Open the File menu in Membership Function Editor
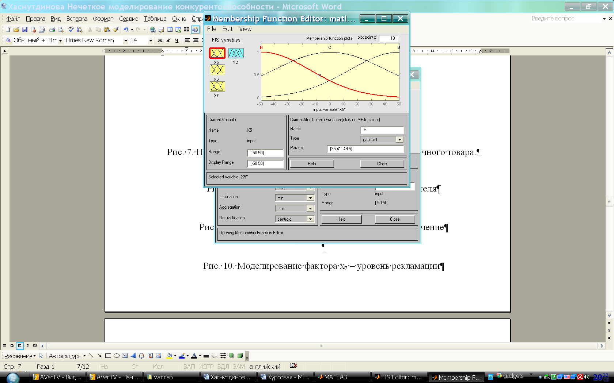Viewport: 614px width, 383px height. pos(212,29)
